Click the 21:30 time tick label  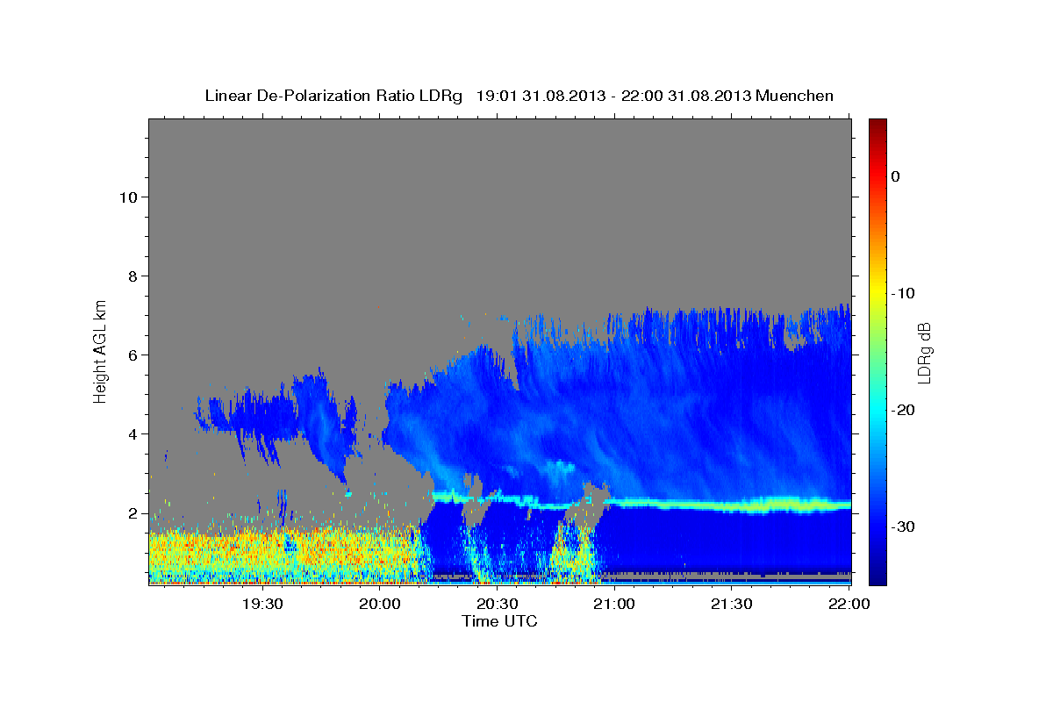click(731, 605)
